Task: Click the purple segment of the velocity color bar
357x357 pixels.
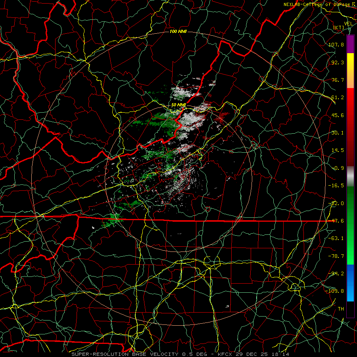Action: point(350,44)
